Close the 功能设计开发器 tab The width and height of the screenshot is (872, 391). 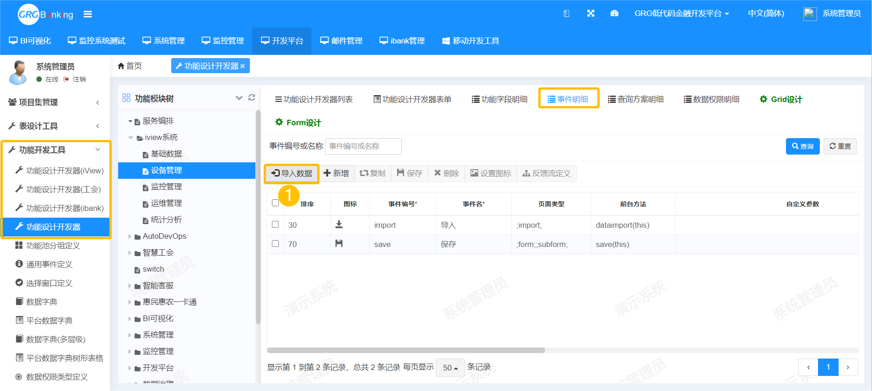243,66
